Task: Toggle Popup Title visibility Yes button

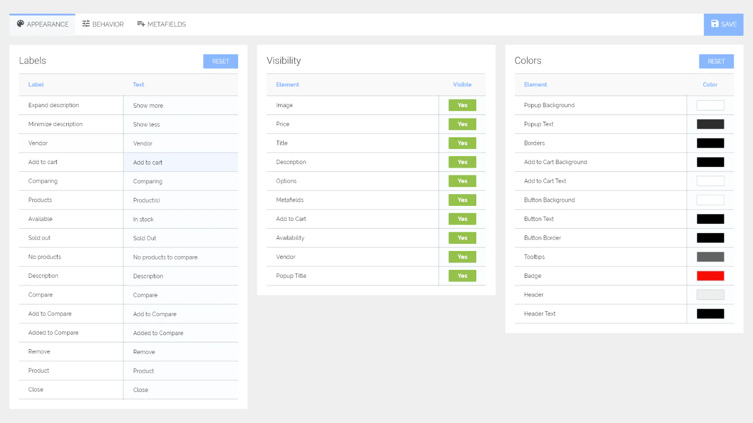Action: coord(462,276)
